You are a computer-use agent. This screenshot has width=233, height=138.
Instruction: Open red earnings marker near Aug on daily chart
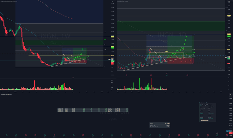pyautogui.click(x=187, y=75)
